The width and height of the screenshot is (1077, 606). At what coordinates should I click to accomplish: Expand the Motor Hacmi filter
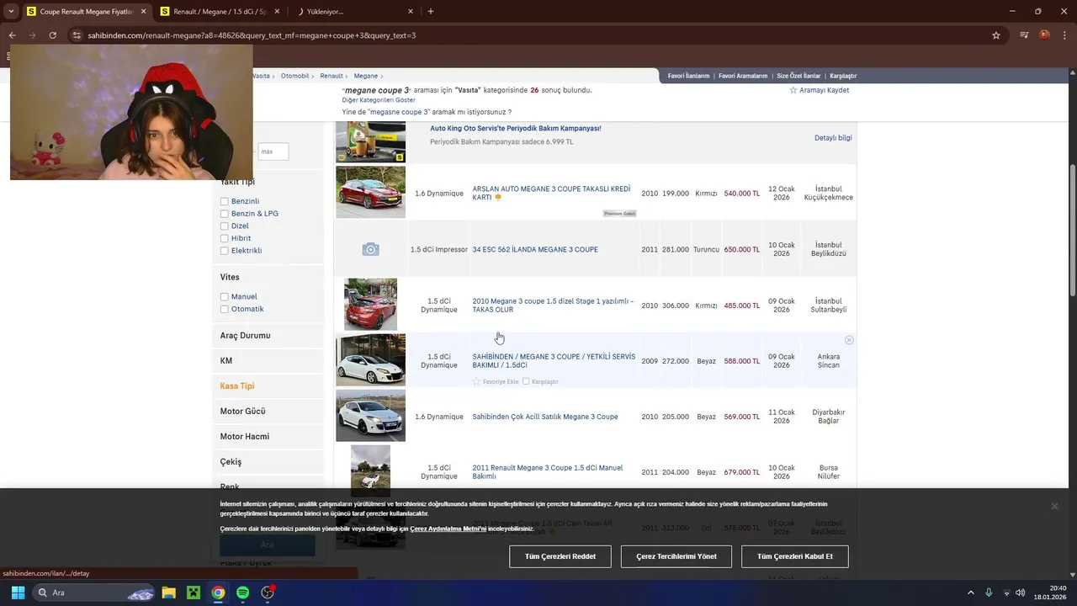[245, 436]
